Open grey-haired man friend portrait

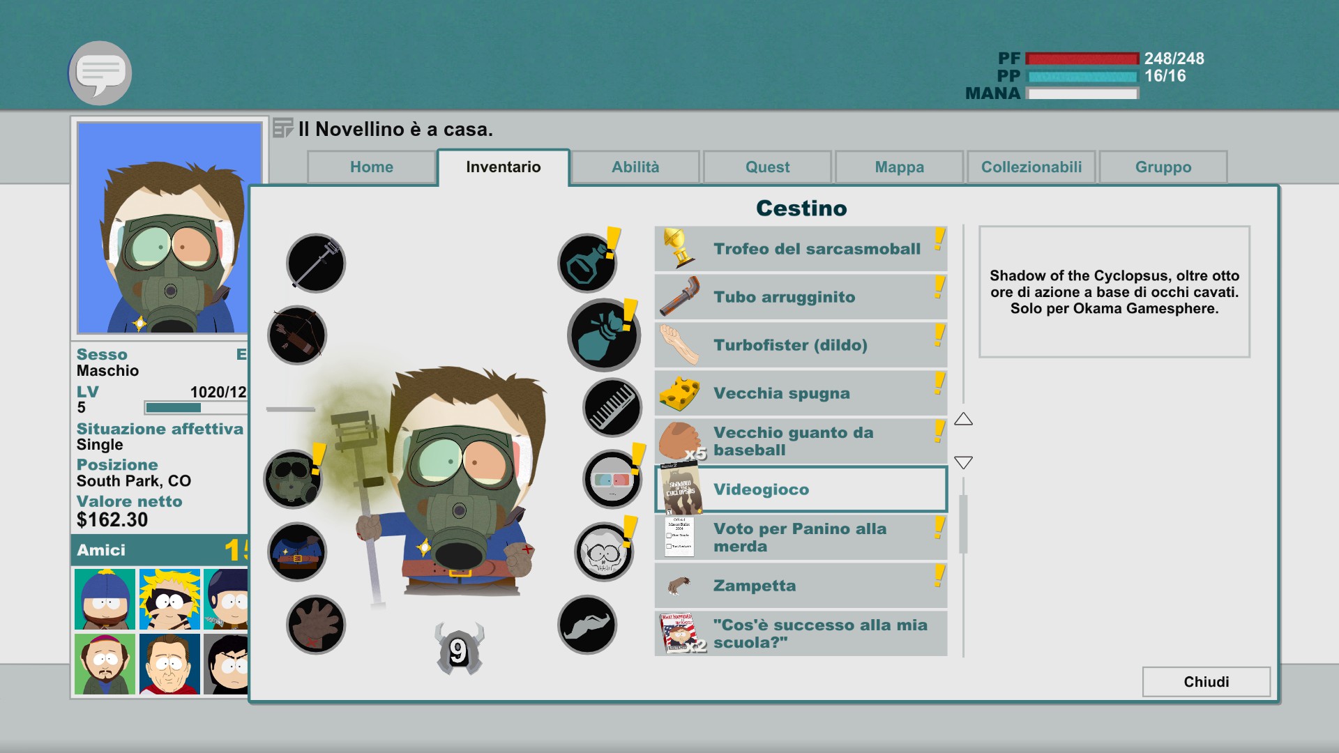click(x=169, y=664)
